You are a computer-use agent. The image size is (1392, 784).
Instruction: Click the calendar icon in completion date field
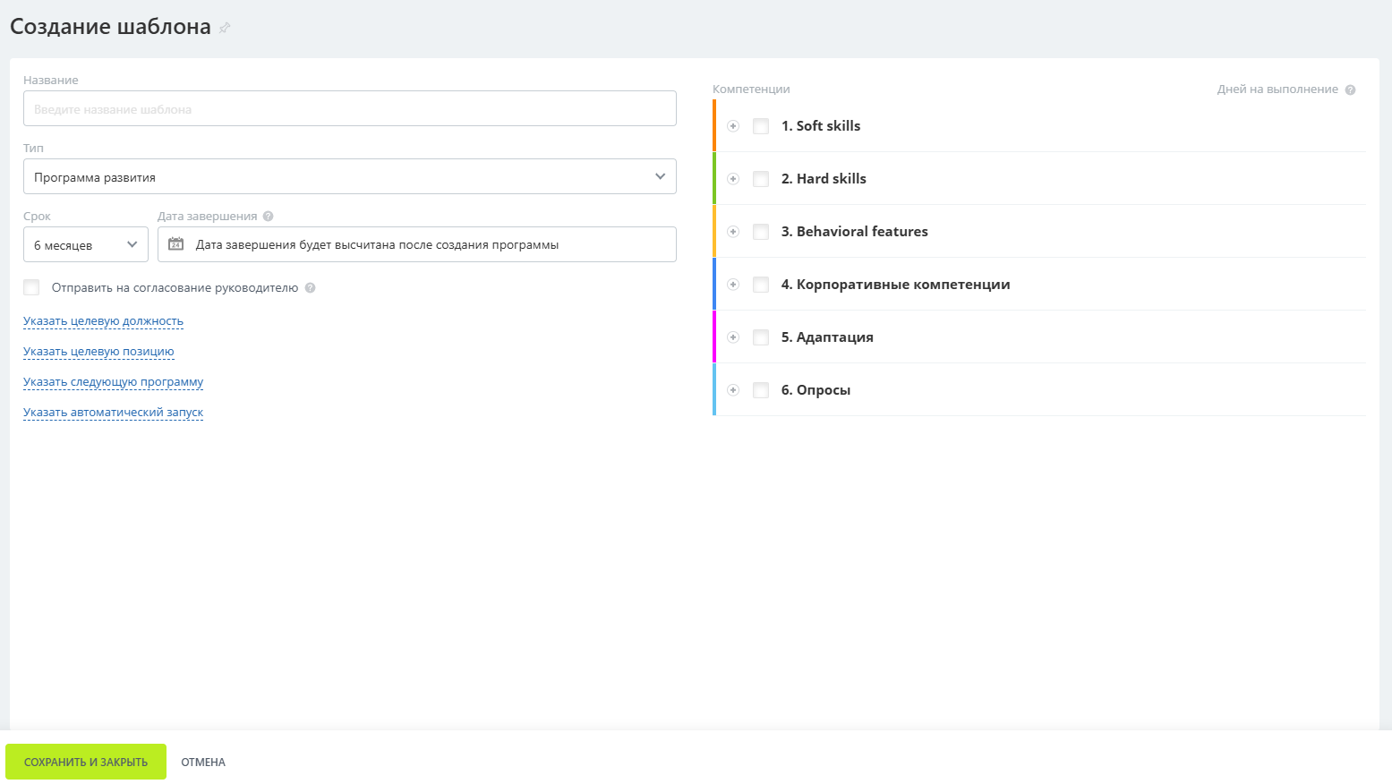(x=176, y=244)
